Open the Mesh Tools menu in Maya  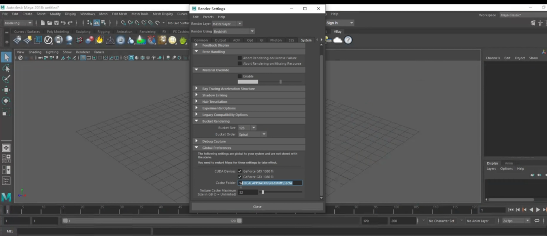140,14
